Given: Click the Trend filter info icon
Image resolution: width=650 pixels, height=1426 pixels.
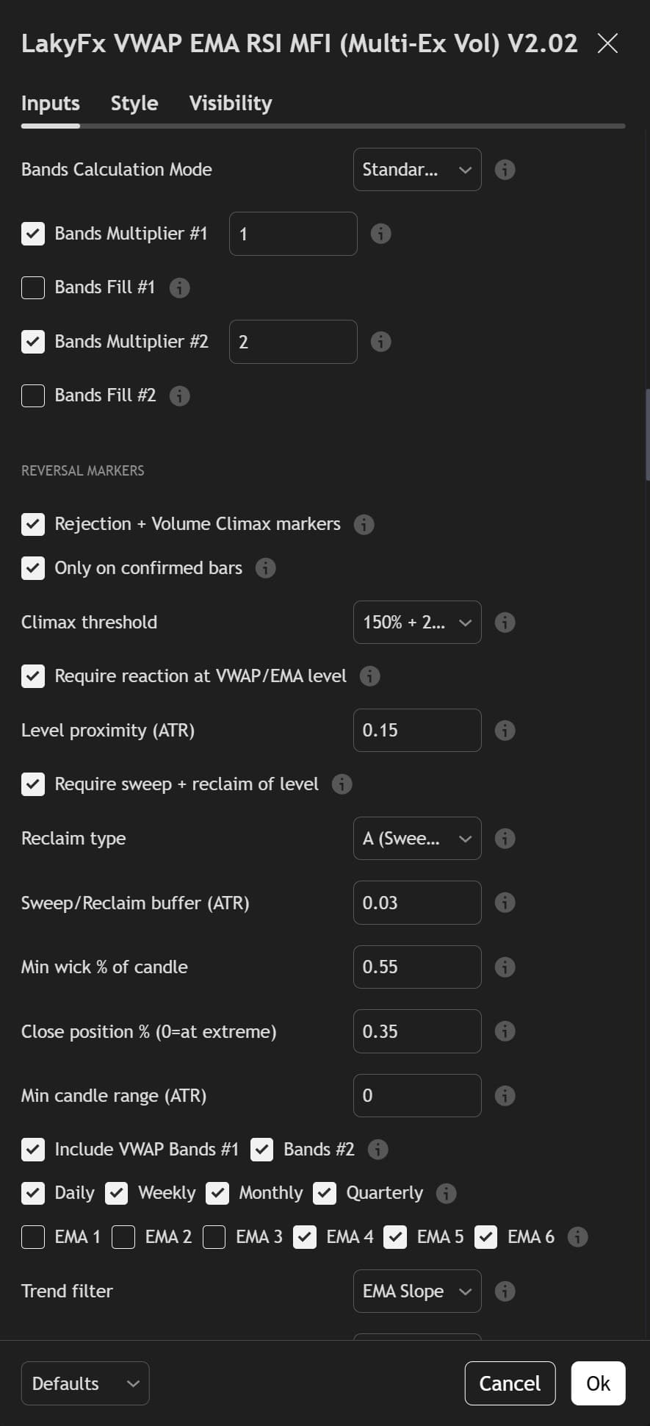Looking at the screenshot, I should click(x=505, y=1291).
